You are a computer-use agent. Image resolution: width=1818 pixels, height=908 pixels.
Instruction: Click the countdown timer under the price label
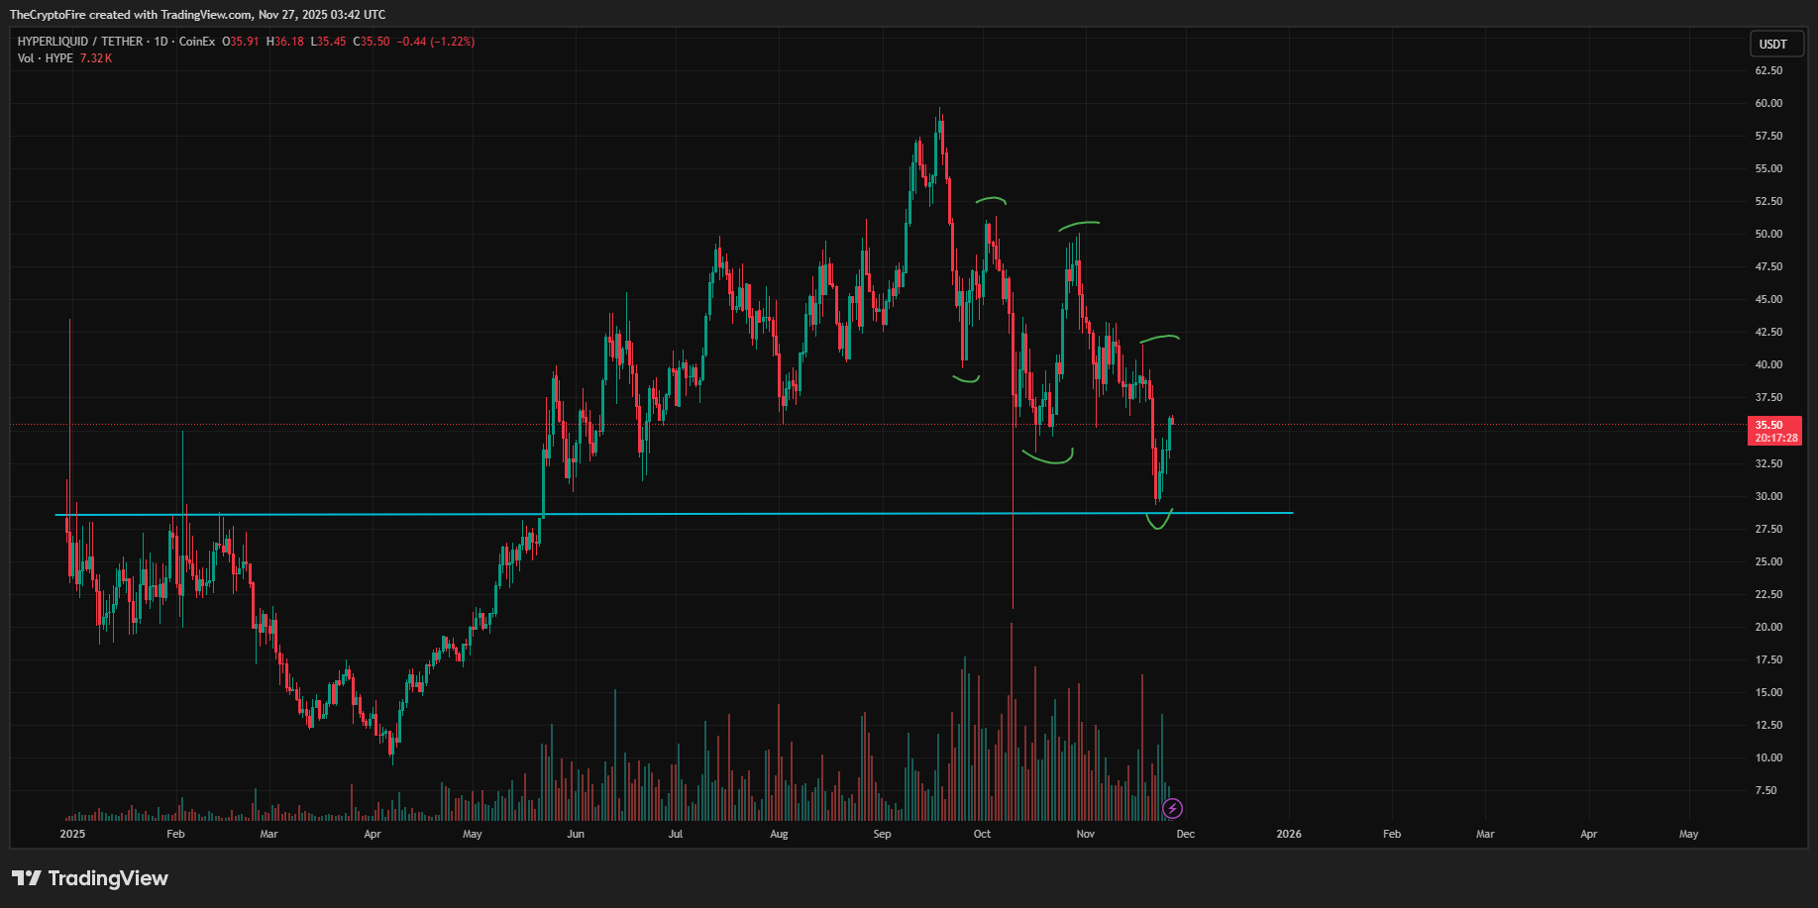(x=1776, y=436)
